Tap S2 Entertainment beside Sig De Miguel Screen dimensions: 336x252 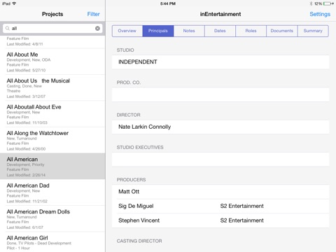tap(242, 206)
